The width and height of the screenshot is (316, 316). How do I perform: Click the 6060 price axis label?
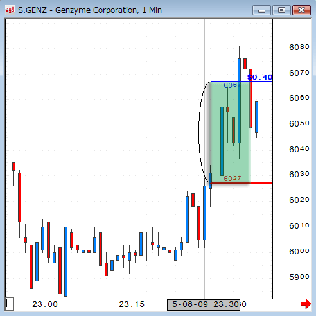pyautogui.click(x=299, y=98)
